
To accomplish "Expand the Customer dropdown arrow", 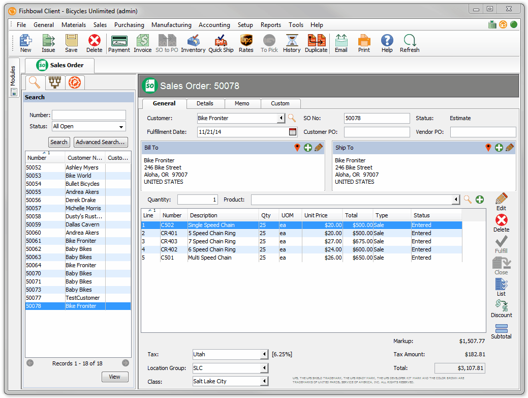I will [x=281, y=118].
